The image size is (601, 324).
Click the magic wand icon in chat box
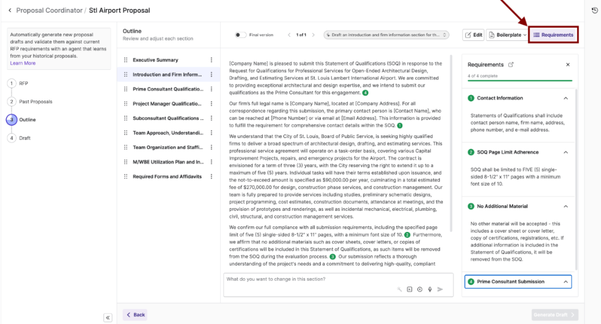[399, 290]
